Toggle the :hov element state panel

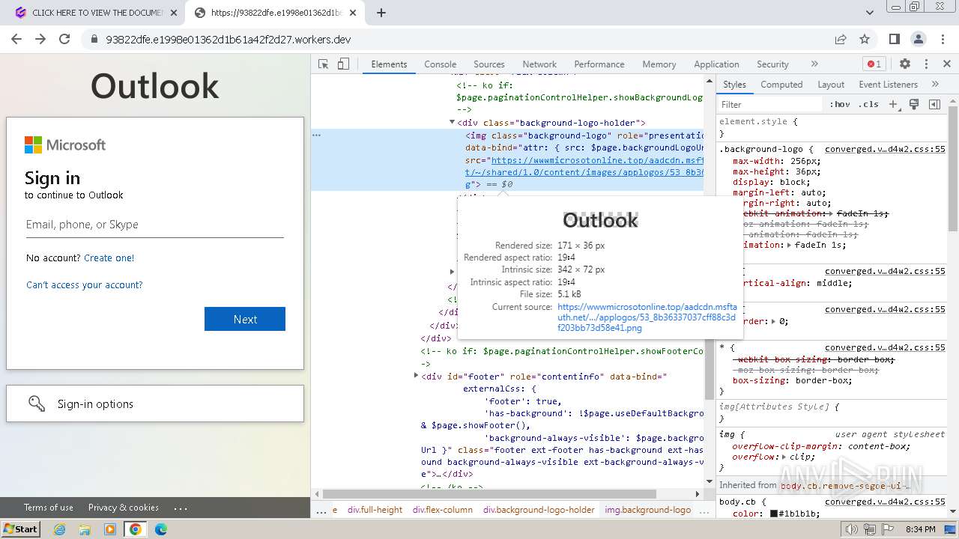840,105
